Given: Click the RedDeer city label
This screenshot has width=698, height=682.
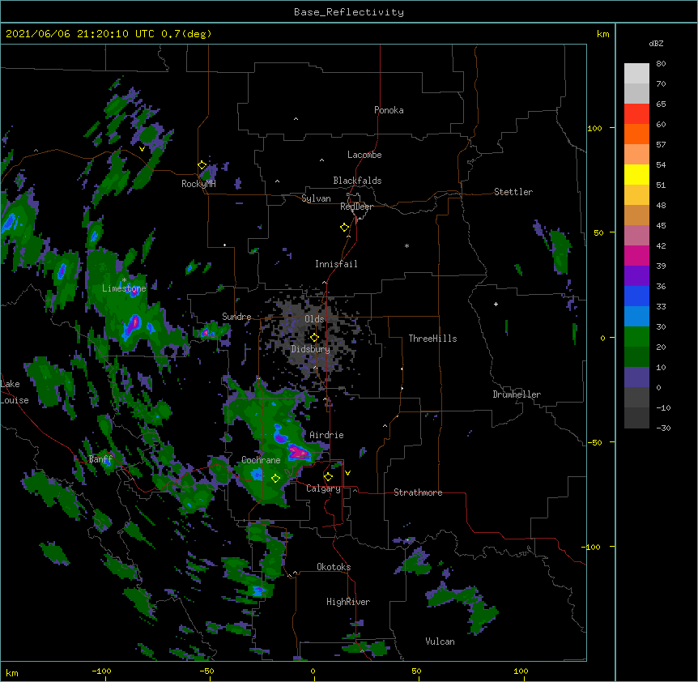Looking at the screenshot, I should point(356,207).
